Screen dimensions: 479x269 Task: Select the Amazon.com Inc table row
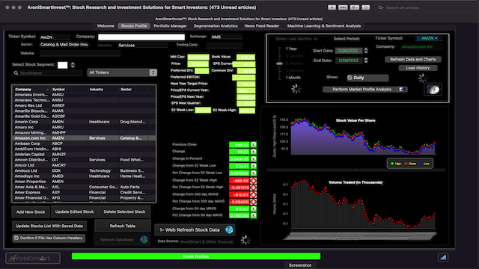pos(84,138)
